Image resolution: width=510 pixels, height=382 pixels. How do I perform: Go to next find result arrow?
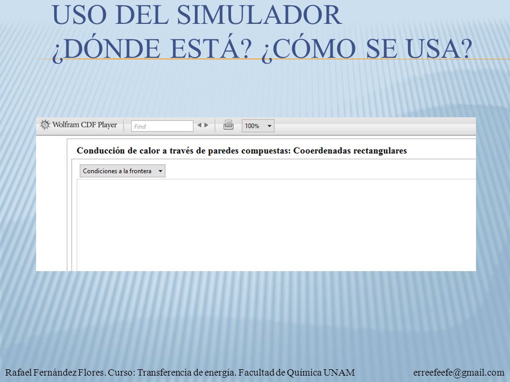pos(206,125)
